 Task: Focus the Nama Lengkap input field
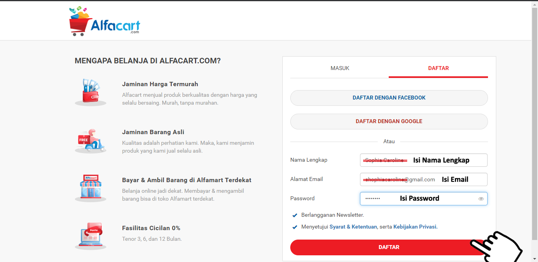(x=424, y=160)
